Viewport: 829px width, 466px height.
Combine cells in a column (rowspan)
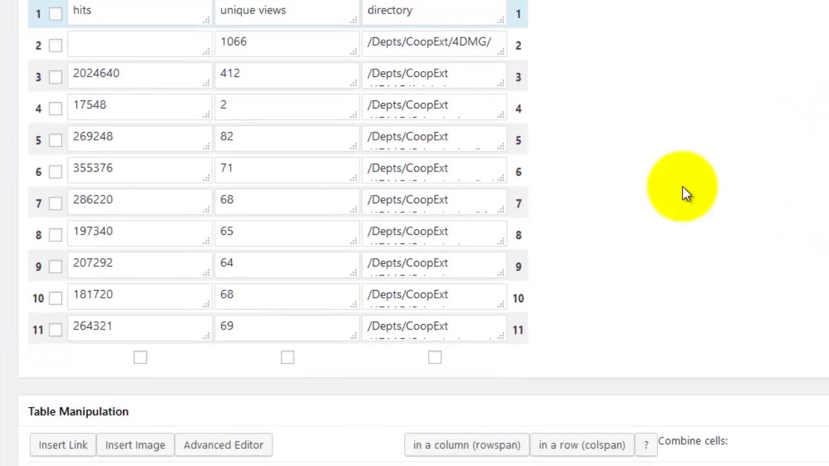pos(466,445)
